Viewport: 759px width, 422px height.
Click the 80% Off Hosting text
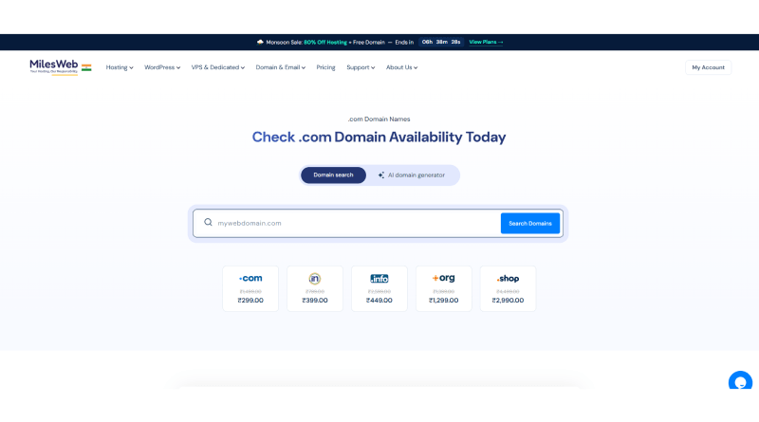325,42
